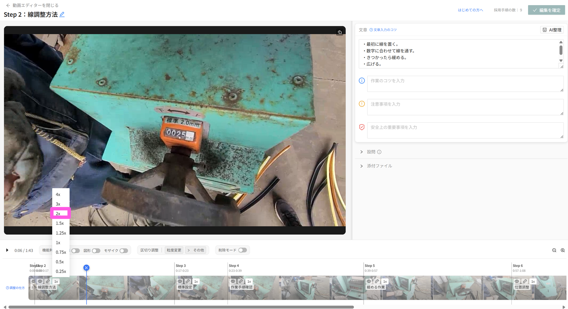Zoom in the timeline with the magnifier plus icon
This screenshot has height=309, width=568.
pos(563,250)
